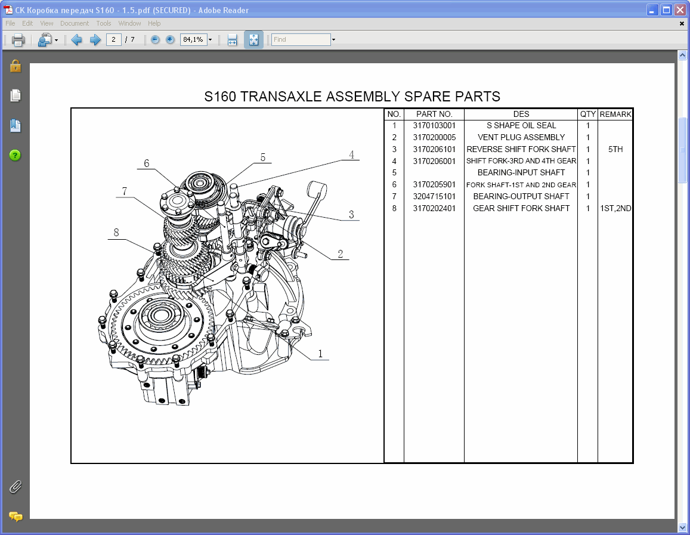This screenshot has width=690, height=535.
Task: Show document Attachments via the paperclip icon
Action: (14, 487)
